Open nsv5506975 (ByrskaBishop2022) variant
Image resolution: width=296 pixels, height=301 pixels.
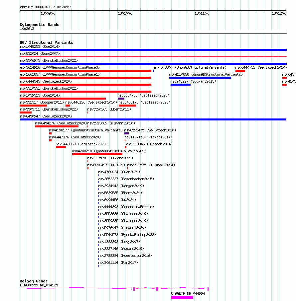[49, 60]
